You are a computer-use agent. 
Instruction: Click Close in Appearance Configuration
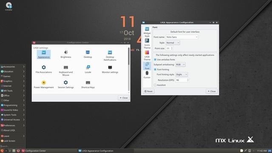212,91
